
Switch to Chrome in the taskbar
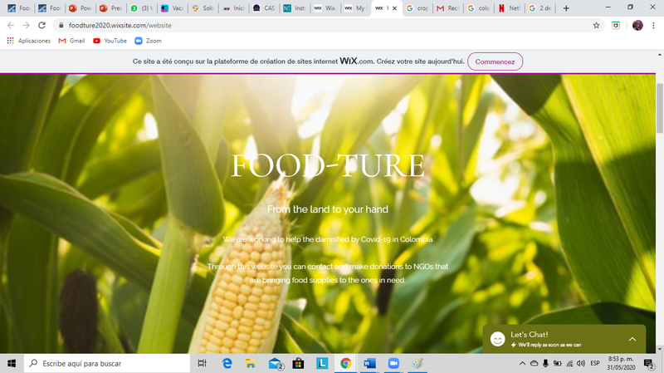point(345,363)
